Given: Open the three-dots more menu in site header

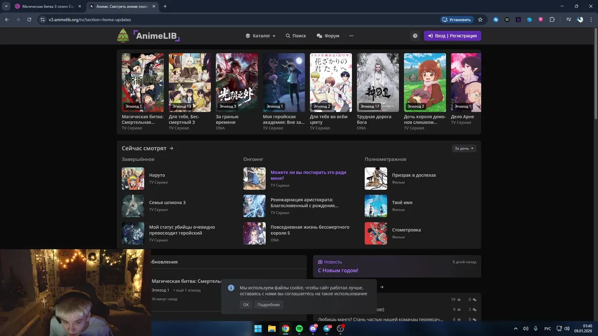Looking at the screenshot, I should 351,35.
